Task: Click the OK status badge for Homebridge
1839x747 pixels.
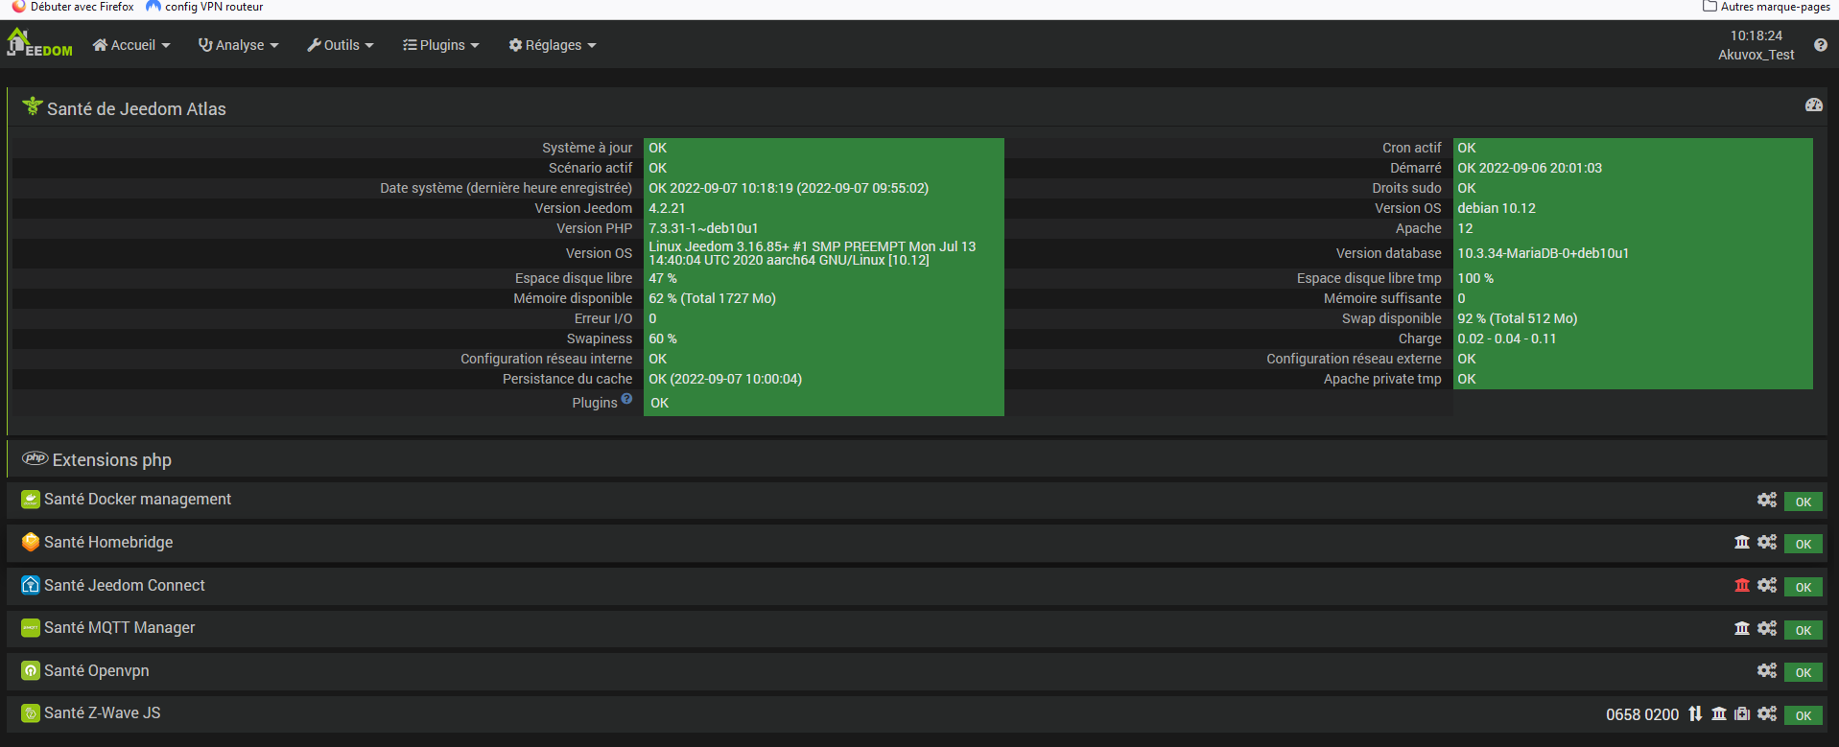Action: pos(1804,544)
